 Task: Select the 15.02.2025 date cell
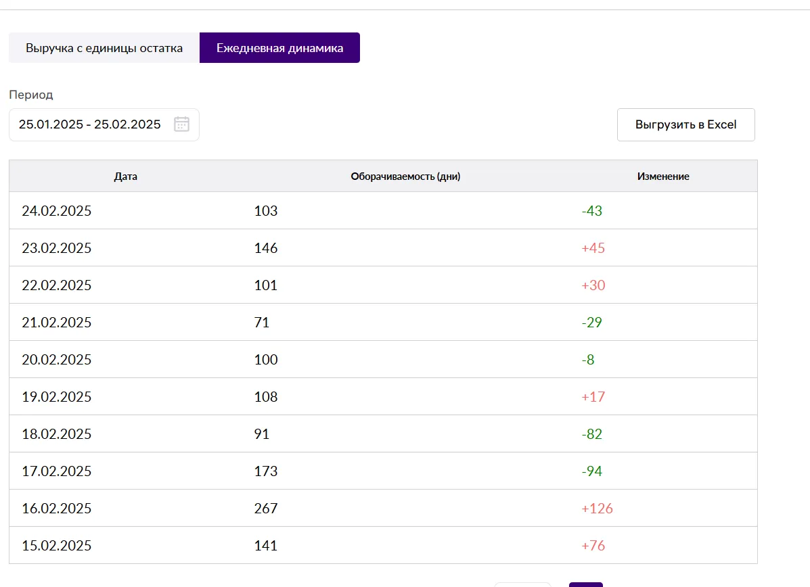(x=57, y=546)
